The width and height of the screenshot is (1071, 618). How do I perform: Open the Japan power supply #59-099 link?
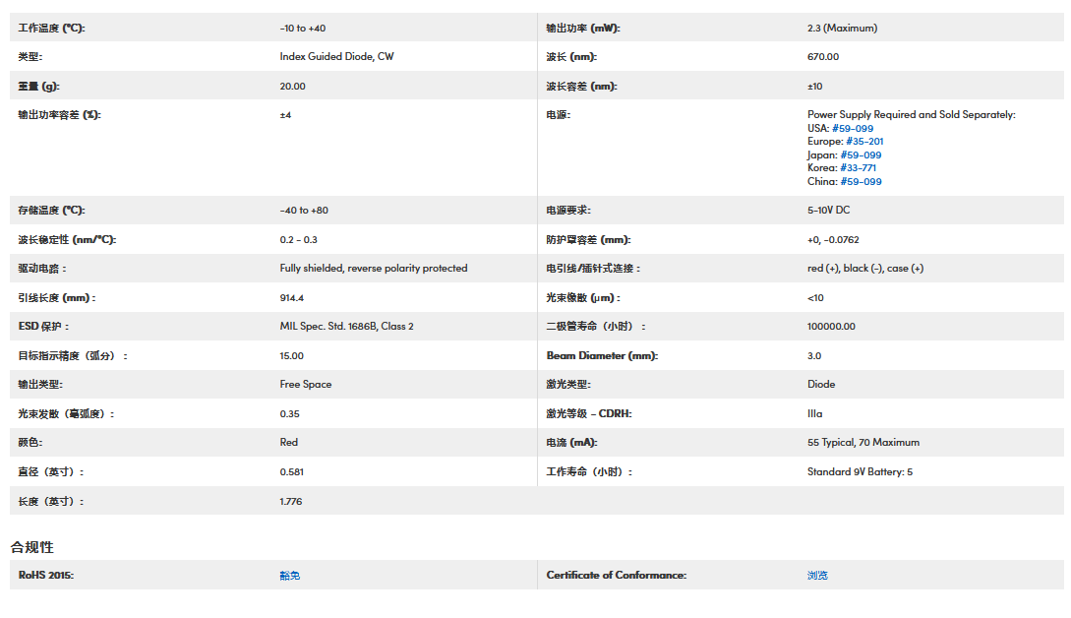coord(858,155)
